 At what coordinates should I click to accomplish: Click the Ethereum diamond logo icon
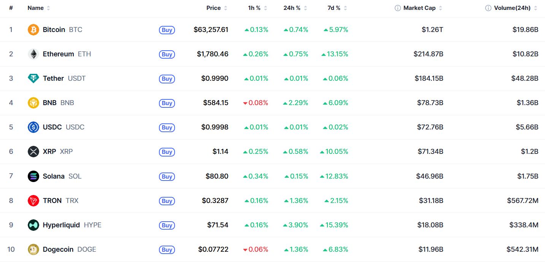tap(33, 54)
